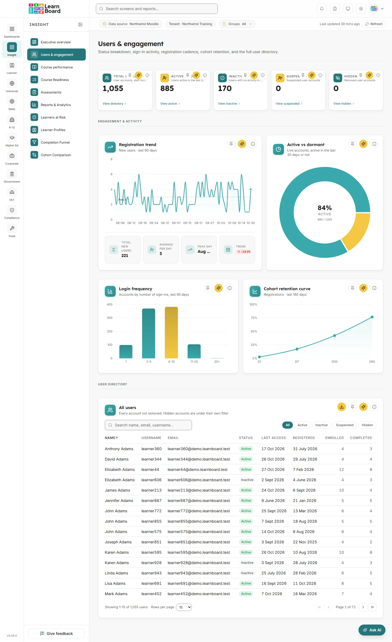Pin the Registration trend card

tap(231, 144)
